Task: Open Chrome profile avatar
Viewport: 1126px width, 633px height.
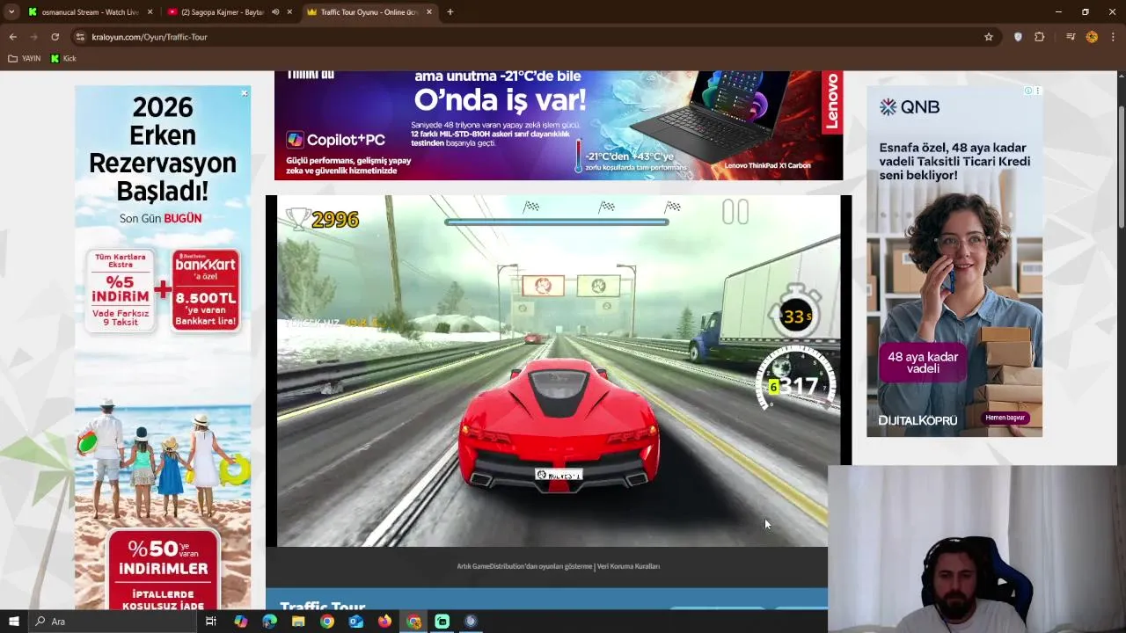Action: 1092,37
